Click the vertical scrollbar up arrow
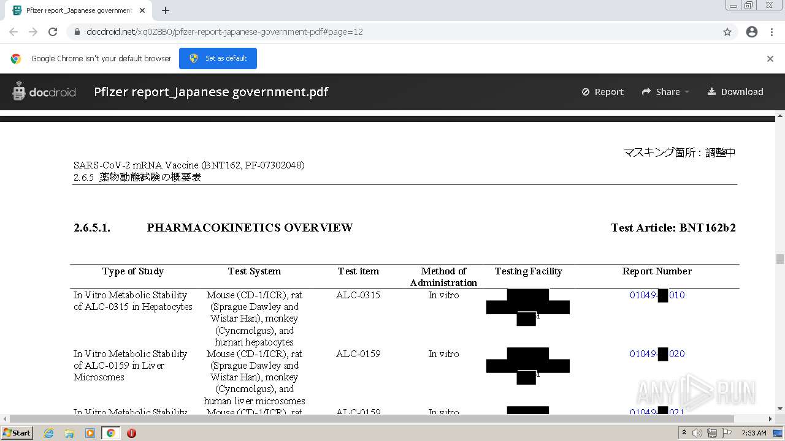 coord(780,115)
